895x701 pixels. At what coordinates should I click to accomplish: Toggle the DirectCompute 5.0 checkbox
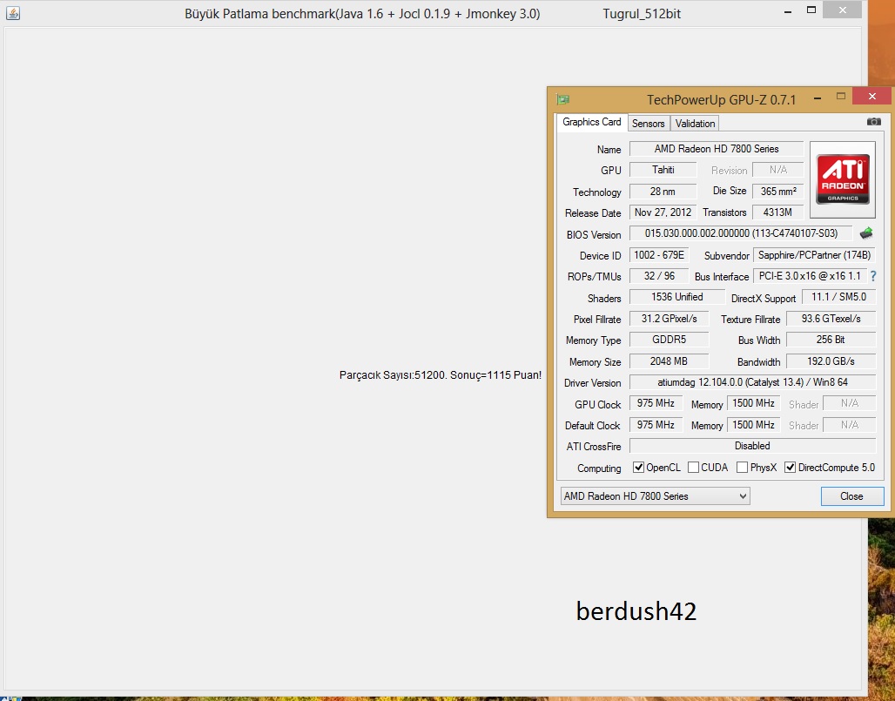tap(790, 468)
